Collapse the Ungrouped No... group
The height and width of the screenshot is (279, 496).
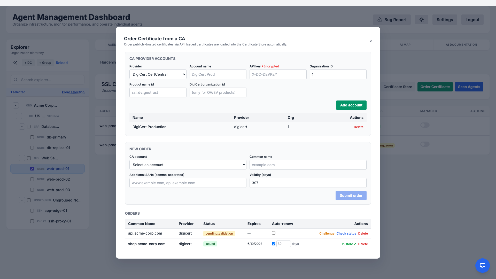click(x=22, y=200)
